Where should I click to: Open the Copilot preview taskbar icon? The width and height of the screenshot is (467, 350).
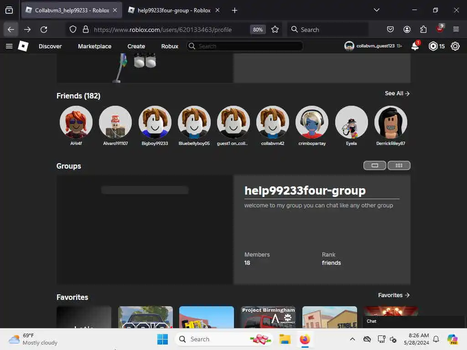coord(453,339)
